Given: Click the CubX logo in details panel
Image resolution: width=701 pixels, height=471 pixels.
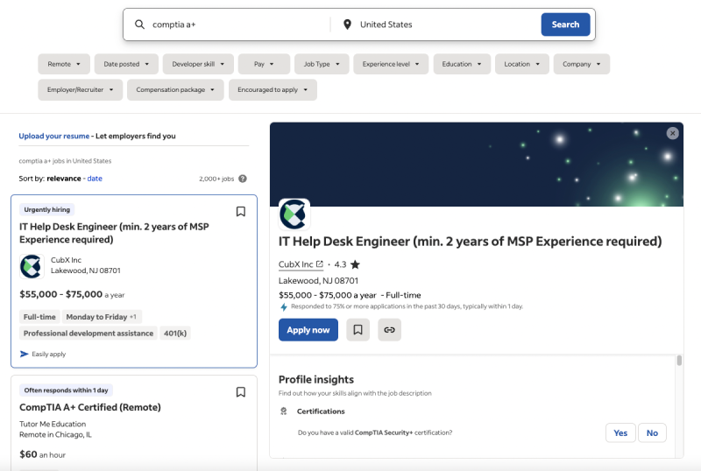Looking at the screenshot, I should [x=294, y=214].
